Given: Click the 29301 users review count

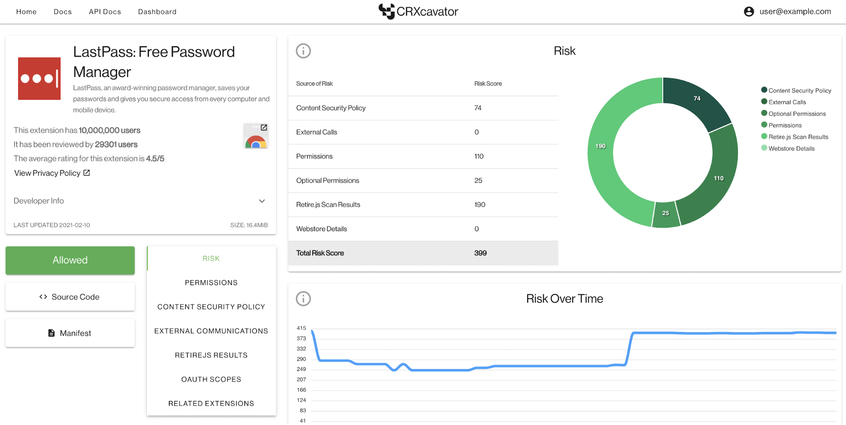Looking at the screenshot, I should 116,144.
